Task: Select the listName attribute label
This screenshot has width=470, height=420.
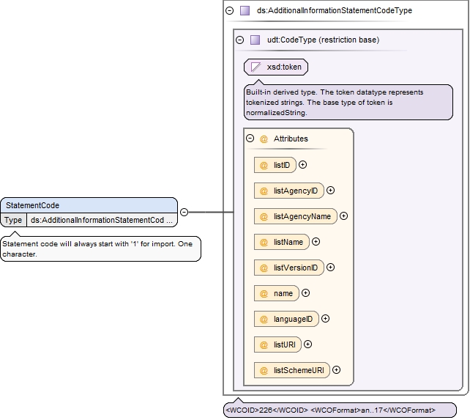Action: coord(288,242)
